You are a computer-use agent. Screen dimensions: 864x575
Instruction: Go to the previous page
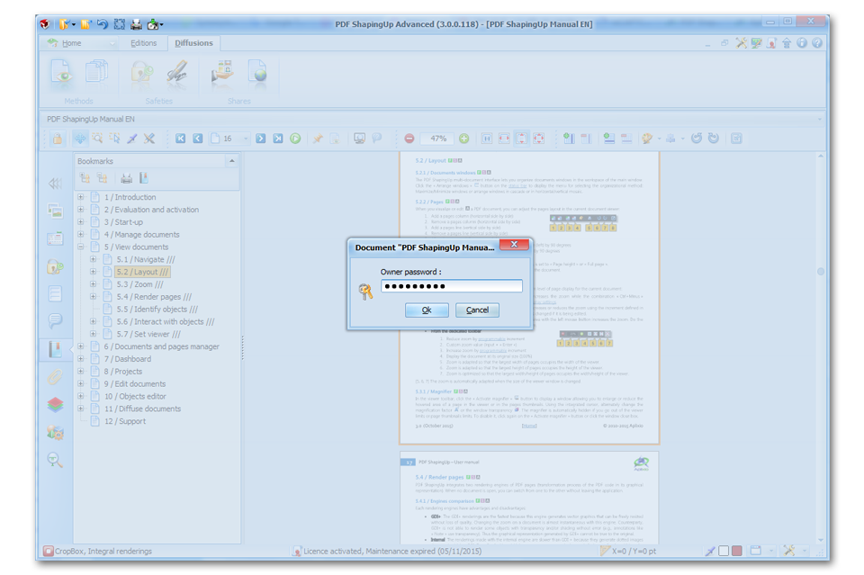197,139
